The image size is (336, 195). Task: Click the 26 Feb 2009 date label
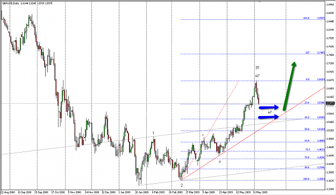pyautogui.click(x=175, y=192)
